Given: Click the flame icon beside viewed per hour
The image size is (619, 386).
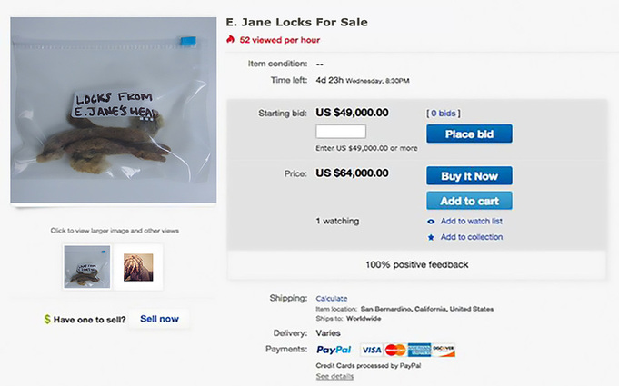Looking at the screenshot, I should pyautogui.click(x=231, y=40).
